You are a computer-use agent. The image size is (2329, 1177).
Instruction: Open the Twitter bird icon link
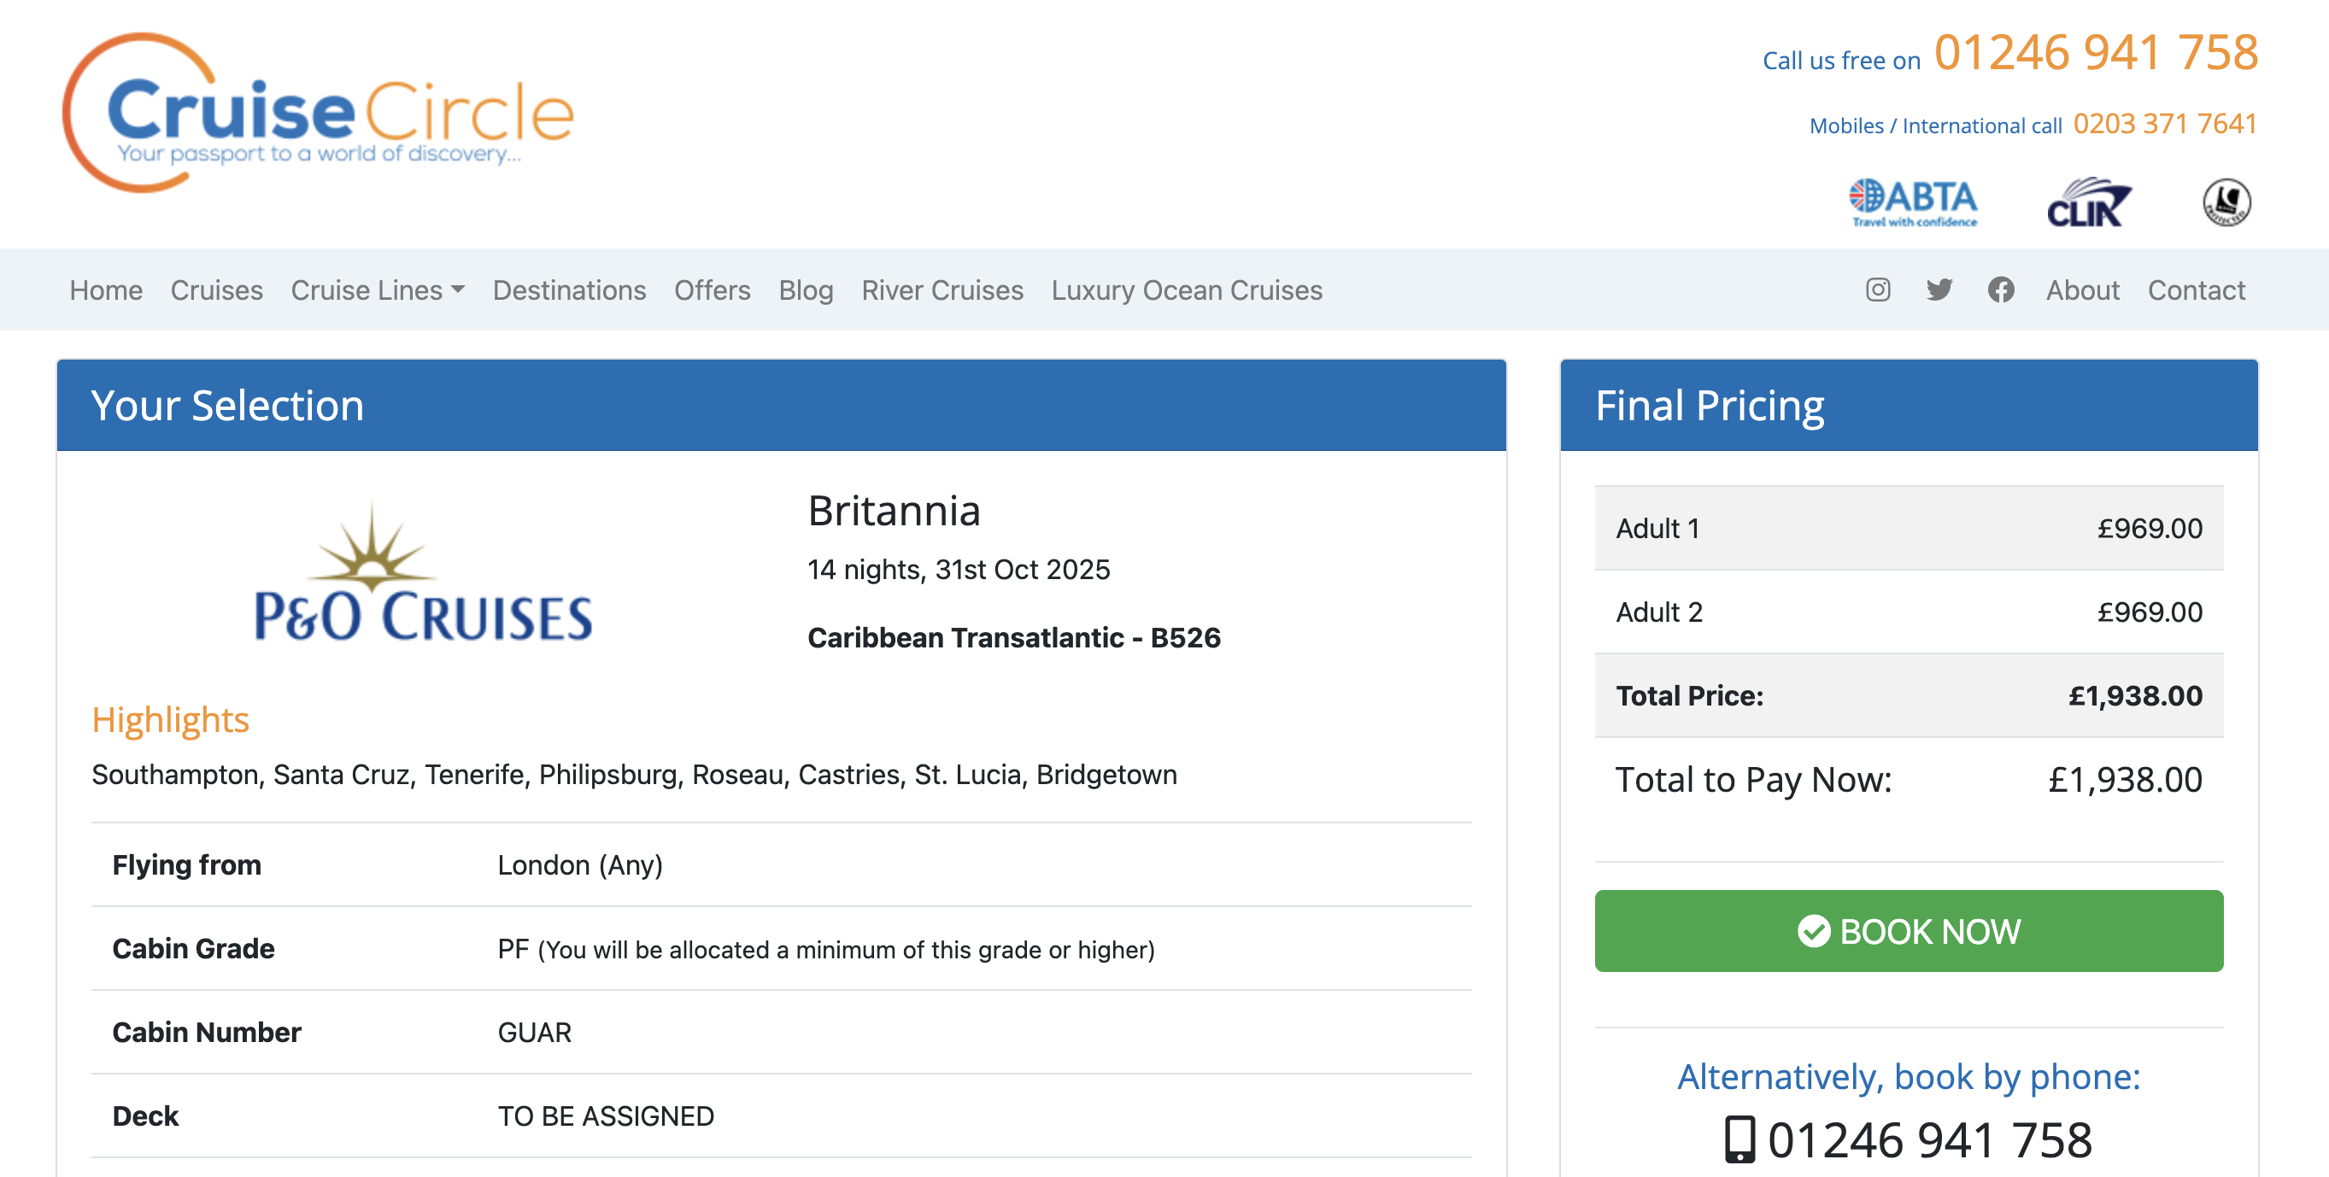tap(1939, 290)
